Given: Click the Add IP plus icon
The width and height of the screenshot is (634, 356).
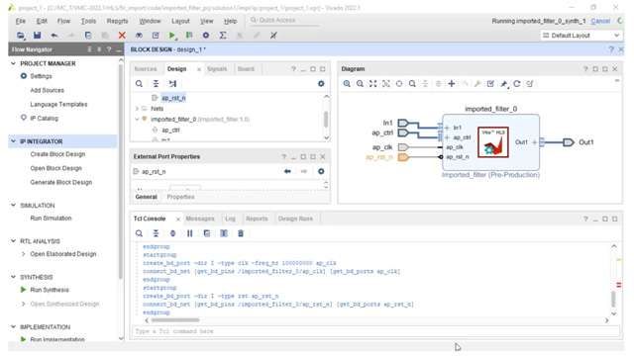Looking at the screenshot, I should tap(452, 83).
